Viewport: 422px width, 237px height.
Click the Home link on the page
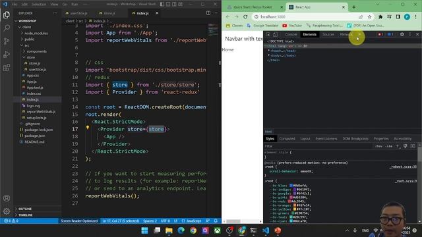coord(227,50)
